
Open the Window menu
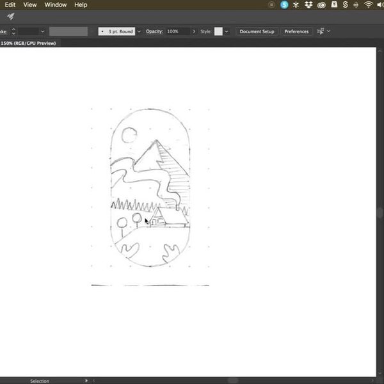tap(56, 4)
